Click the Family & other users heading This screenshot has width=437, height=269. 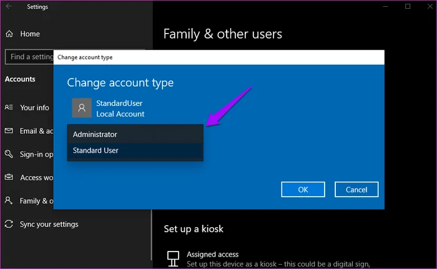pyautogui.click(x=223, y=34)
